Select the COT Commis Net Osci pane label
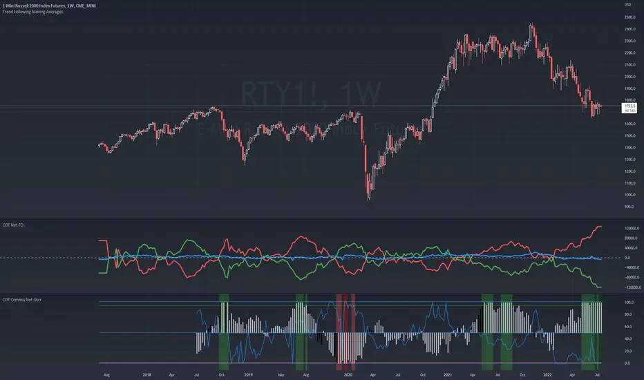644x380 pixels. [22, 300]
